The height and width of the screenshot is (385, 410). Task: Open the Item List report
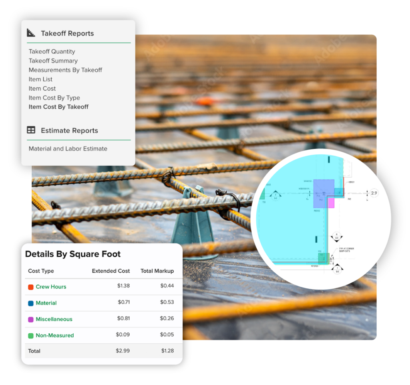coord(40,79)
